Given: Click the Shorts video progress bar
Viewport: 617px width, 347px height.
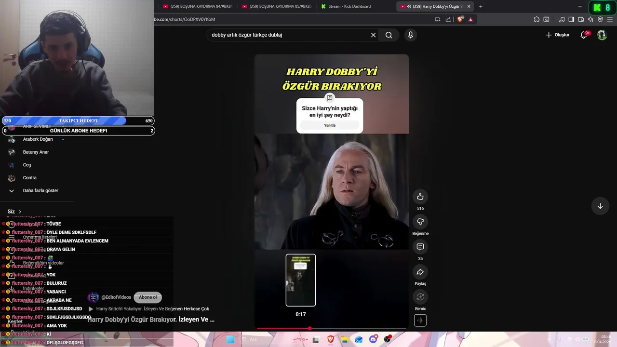Looking at the screenshot, I should [332, 329].
